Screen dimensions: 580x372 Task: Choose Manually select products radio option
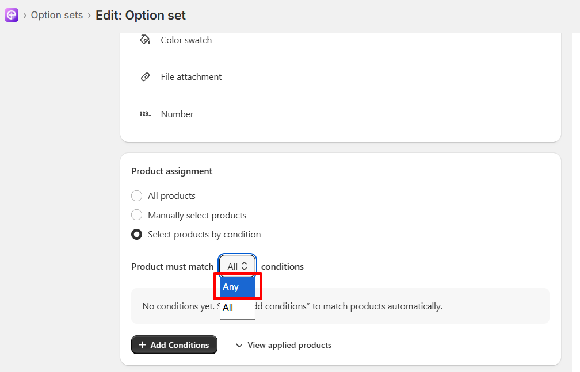coord(136,215)
